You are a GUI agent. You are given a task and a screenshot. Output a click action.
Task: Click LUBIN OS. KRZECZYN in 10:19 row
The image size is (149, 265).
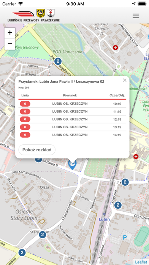[70, 104]
